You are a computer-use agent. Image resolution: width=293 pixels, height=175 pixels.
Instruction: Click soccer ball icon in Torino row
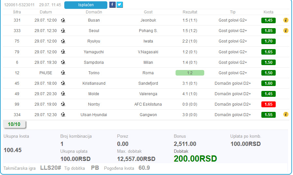point(63,73)
